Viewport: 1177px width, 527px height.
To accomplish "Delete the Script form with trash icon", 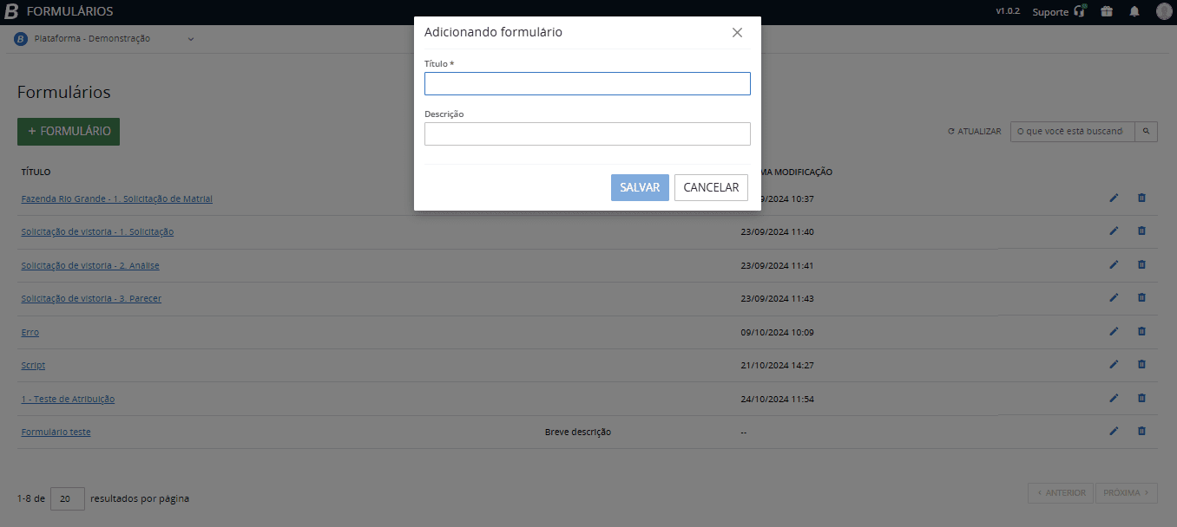I will [1141, 365].
